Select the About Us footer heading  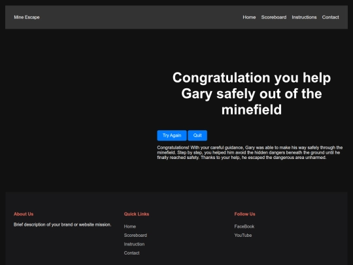(24, 214)
